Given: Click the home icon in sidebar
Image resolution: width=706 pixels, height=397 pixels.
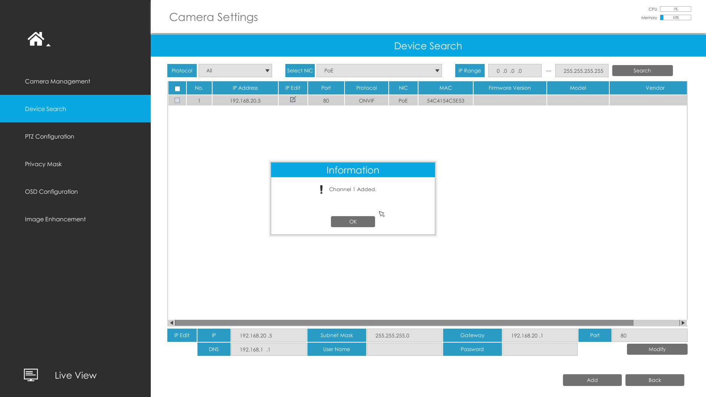Looking at the screenshot, I should (36, 39).
